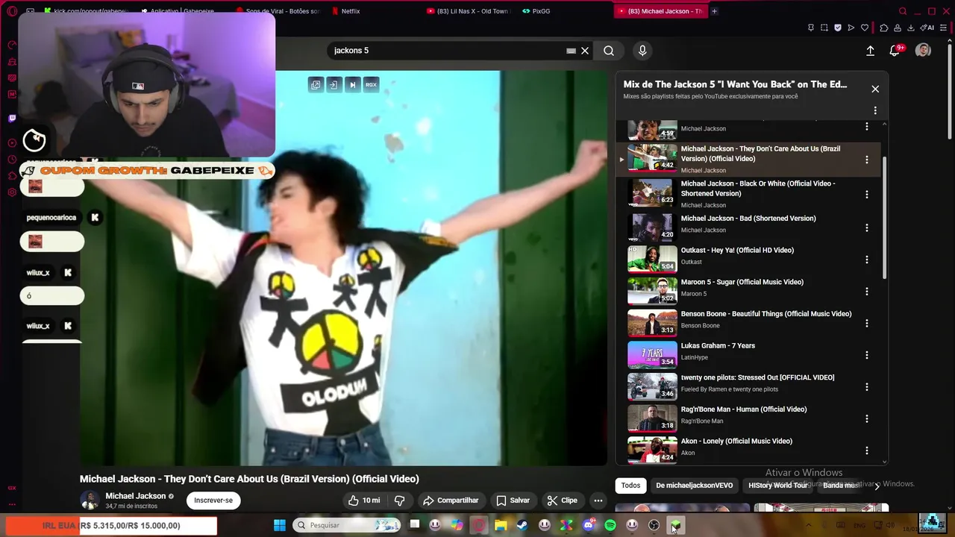Open the browser extensions cube icon
955x537 pixels.
[x=884, y=28]
